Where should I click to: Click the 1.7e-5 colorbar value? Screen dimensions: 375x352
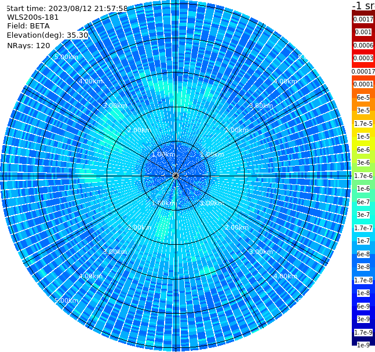click(363, 124)
